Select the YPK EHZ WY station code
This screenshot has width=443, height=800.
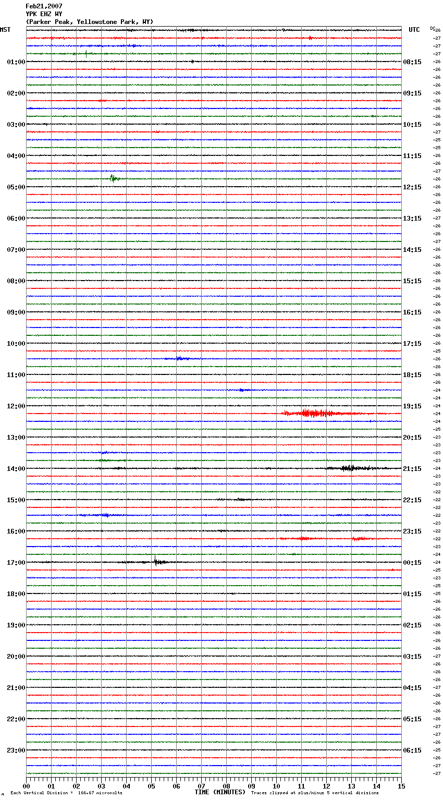44,14
